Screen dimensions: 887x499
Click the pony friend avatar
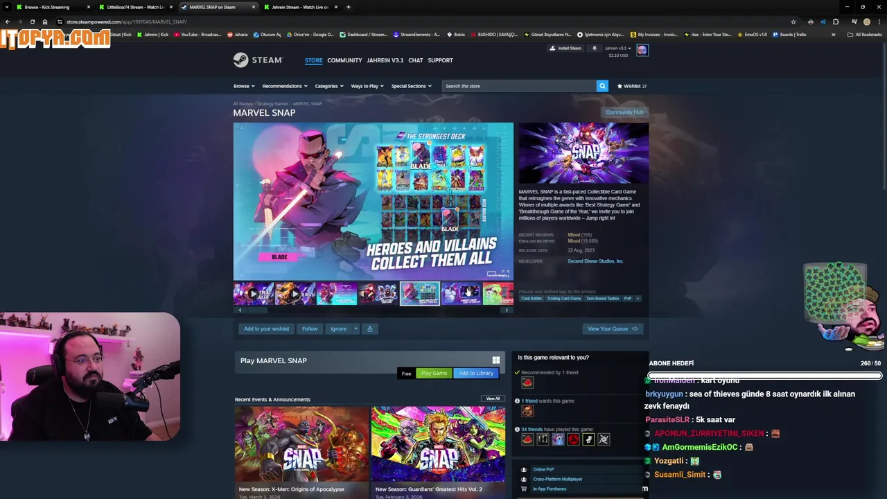(x=558, y=439)
